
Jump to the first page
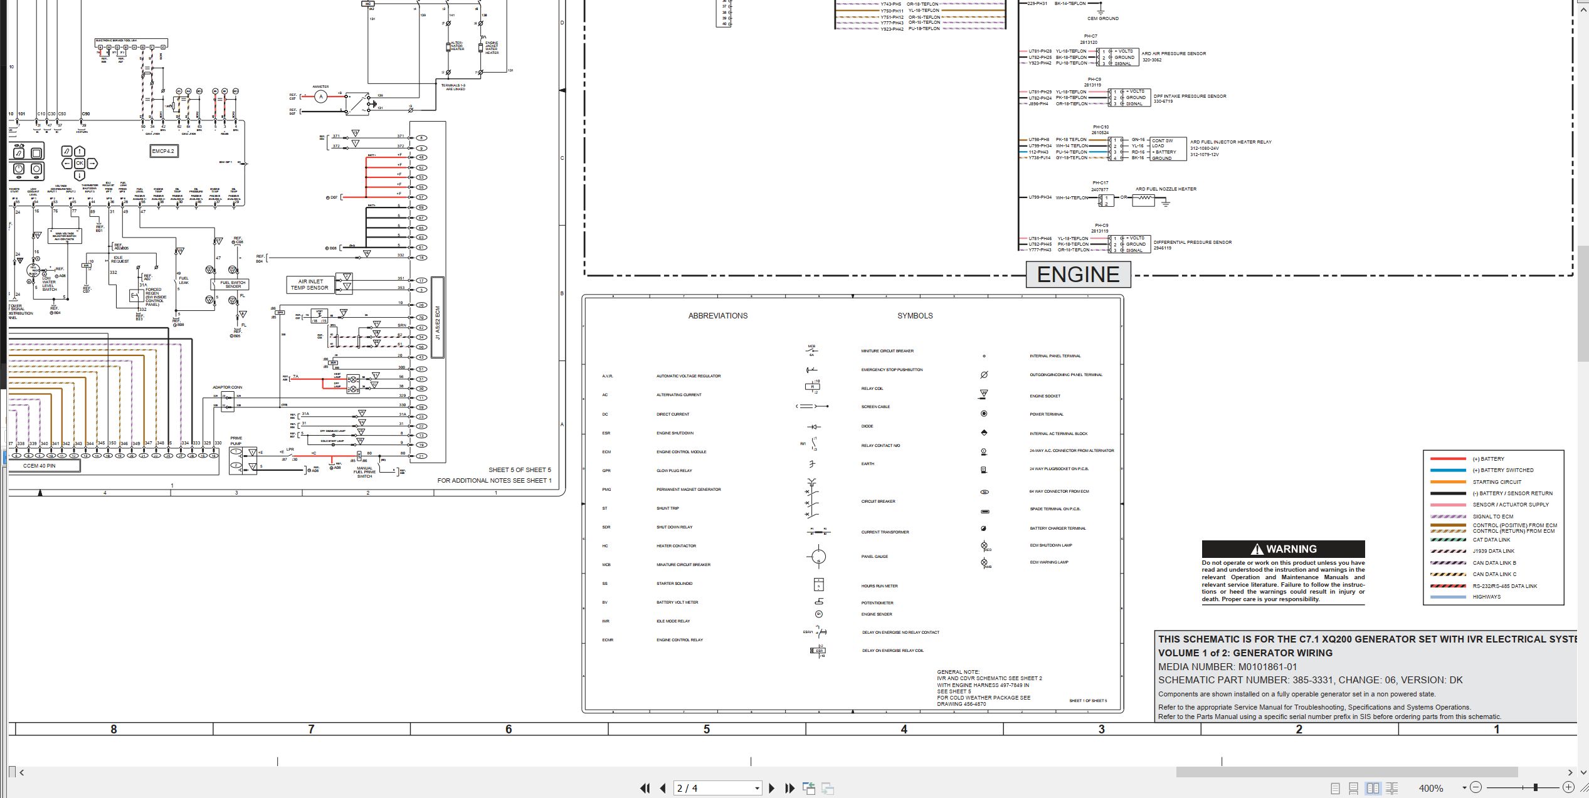click(645, 788)
